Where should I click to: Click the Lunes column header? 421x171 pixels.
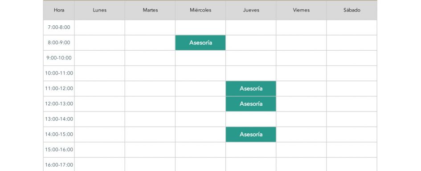pos(100,10)
